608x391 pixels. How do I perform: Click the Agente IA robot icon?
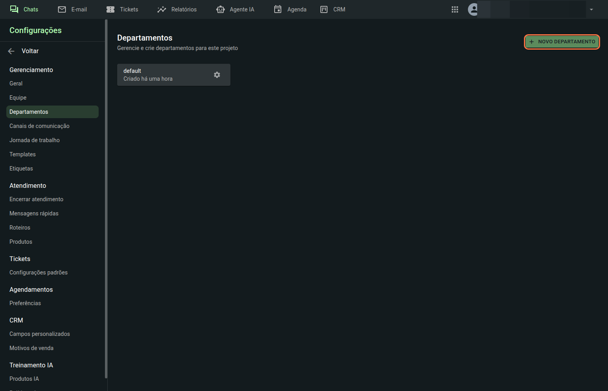pyautogui.click(x=221, y=9)
